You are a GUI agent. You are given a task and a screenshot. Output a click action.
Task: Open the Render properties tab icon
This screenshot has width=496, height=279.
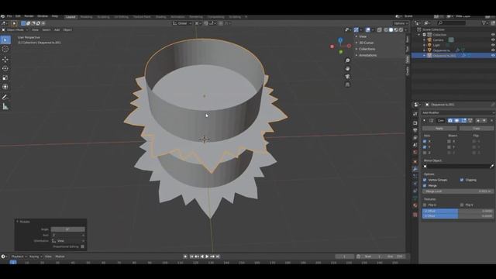tap(415, 123)
